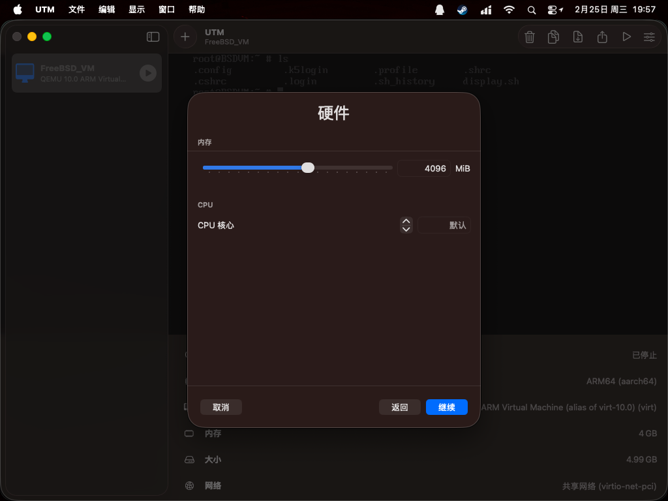Open Control Center from menu bar

pyautogui.click(x=553, y=10)
